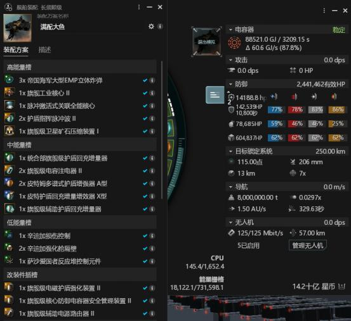
Task: Collapse the 导航 section
Action: click(230, 187)
